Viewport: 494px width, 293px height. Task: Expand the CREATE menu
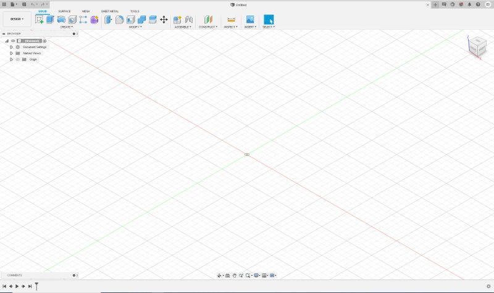(67, 27)
